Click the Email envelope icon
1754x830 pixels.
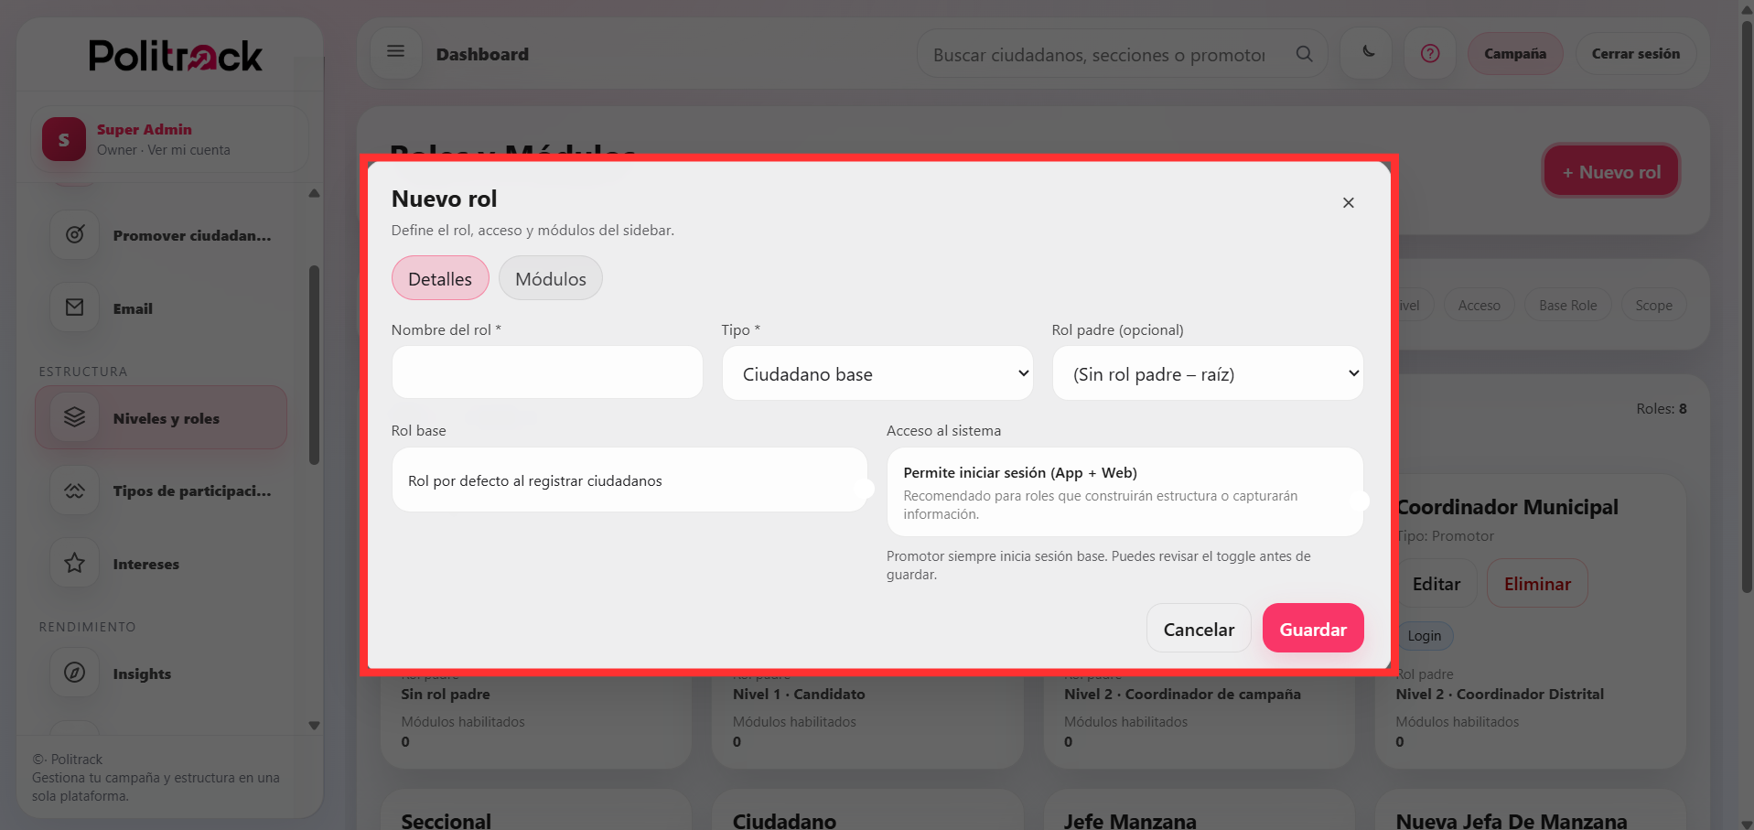coord(74,307)
